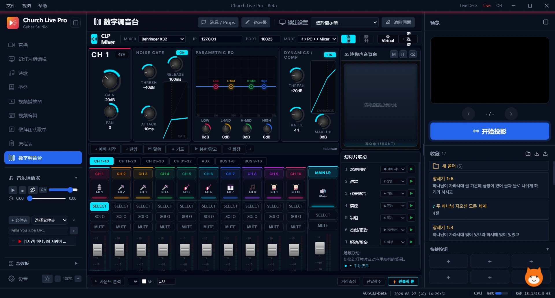Click the music player volume slider
This screenshot has height=298, width=555.
click(x=63, y=190)
